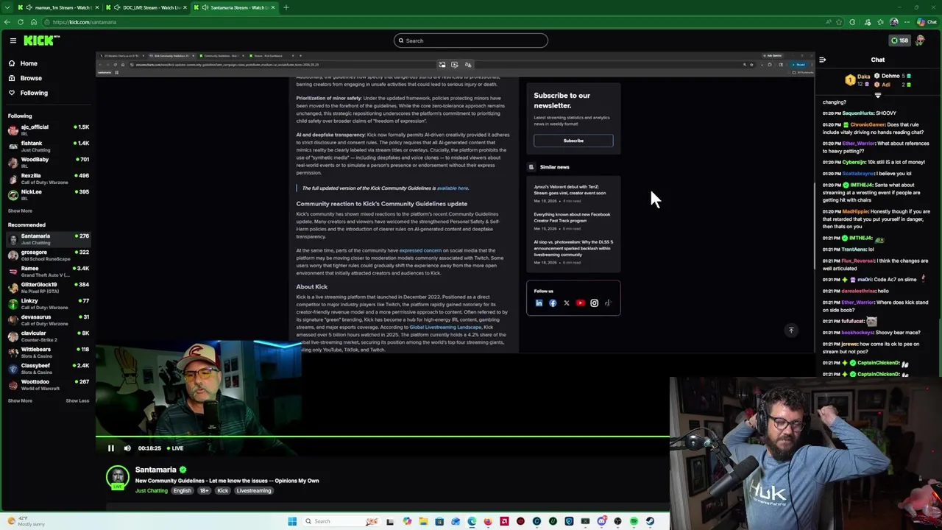The width and height of the screenshot is (942, 530).
Task: Open fishtank channel in Following
Action: pos(48,146)
